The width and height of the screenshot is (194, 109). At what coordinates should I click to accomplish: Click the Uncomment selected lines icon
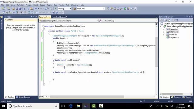pyautogui.click(x=32, y=12)
